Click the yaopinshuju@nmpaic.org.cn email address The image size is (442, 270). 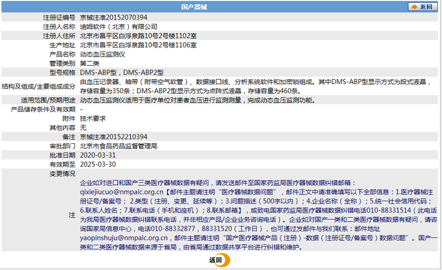(x=124, y=238)
